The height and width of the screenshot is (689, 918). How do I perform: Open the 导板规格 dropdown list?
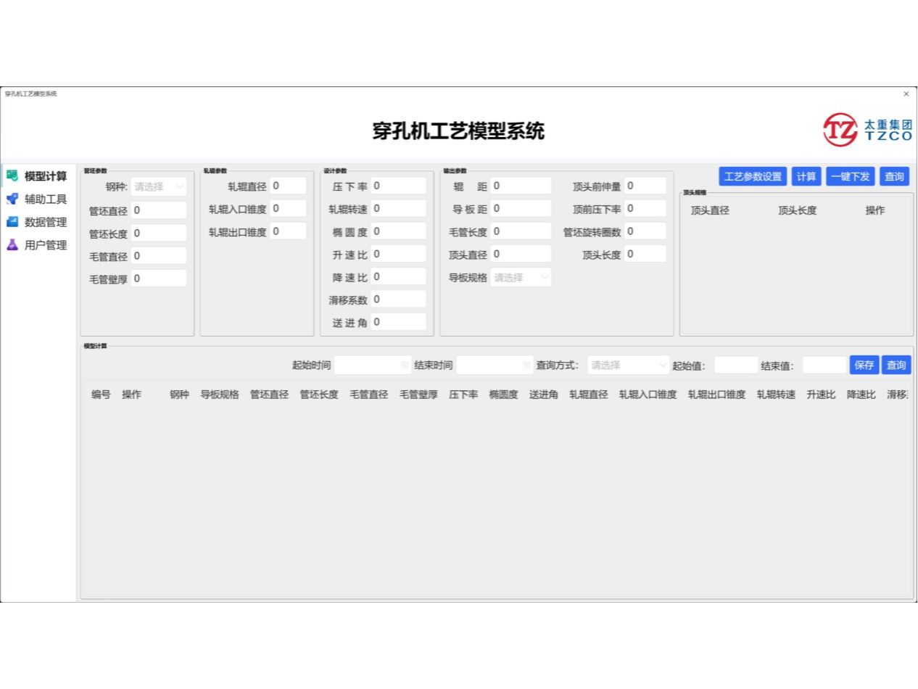(521, 277)
